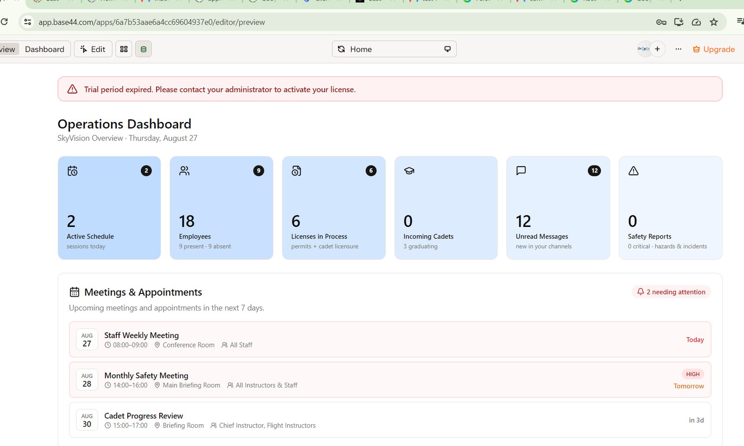Click the Edit button
Image resolution: width=744 pixels, height=446 pixels.
[x=93, y=49]
